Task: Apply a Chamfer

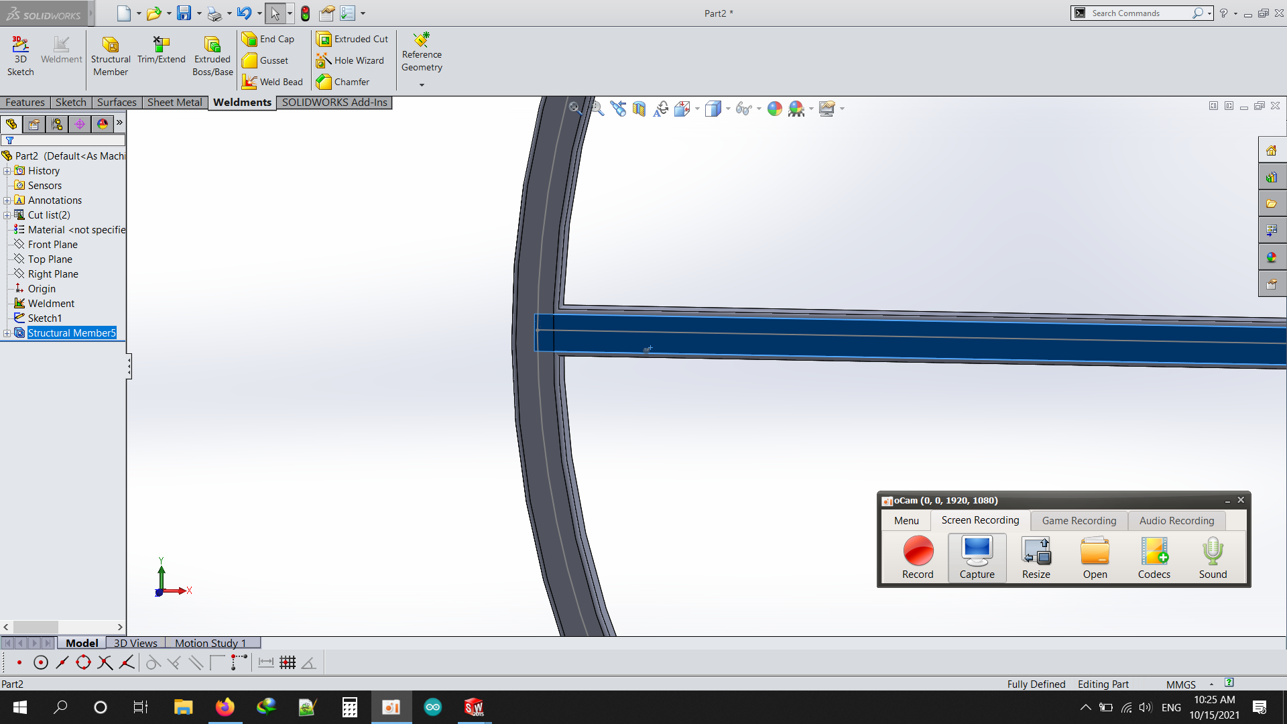Action: click(343, 82)
